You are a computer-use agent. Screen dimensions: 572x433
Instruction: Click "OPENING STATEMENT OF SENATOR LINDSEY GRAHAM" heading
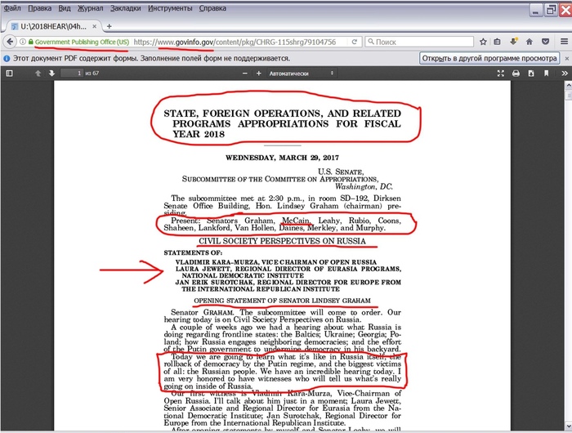(x=282, y=301)
